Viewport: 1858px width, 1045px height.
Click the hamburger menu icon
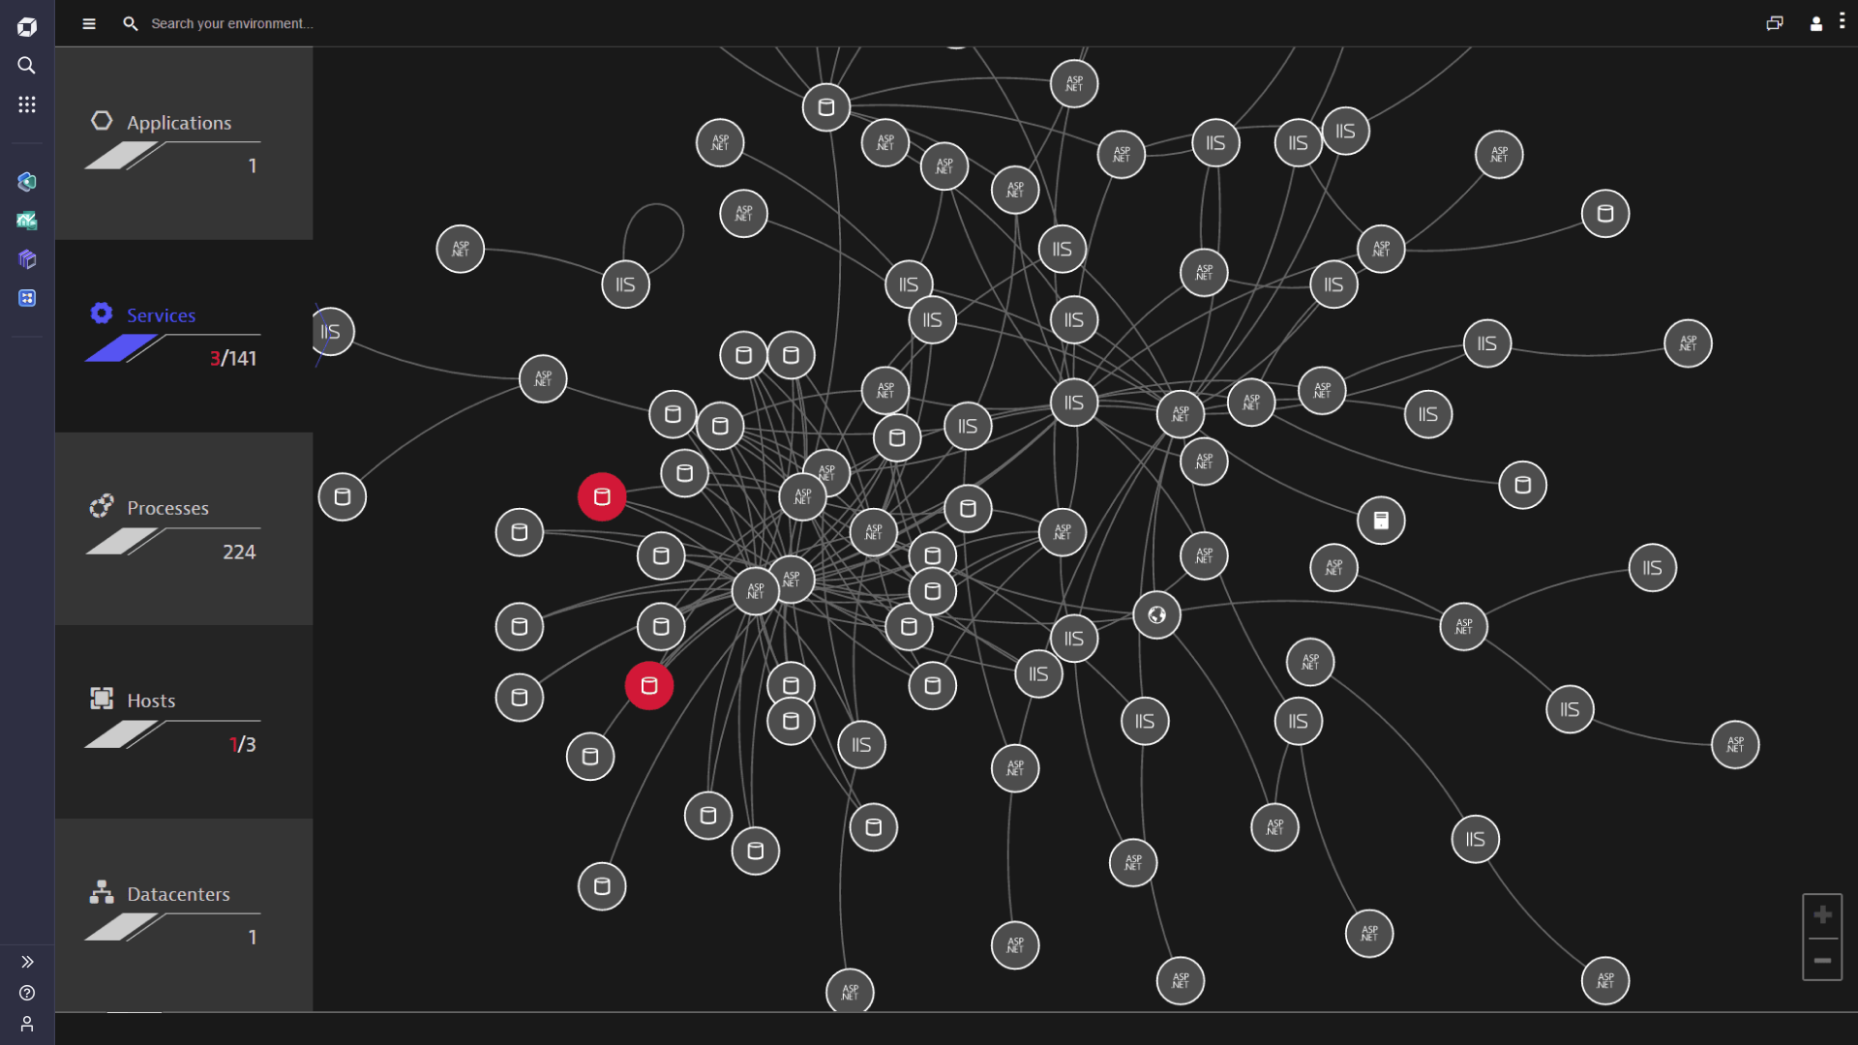[x=89, y=21]
